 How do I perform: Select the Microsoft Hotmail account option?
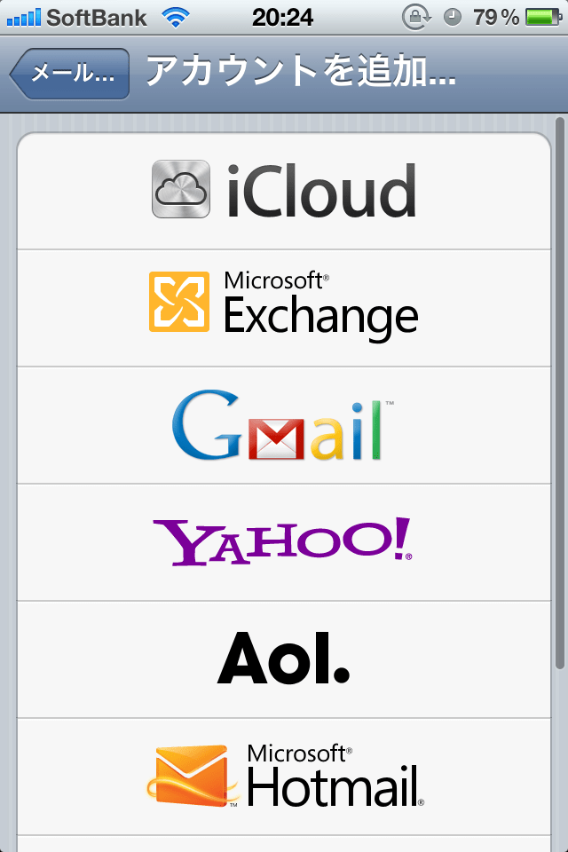point(284,777)
